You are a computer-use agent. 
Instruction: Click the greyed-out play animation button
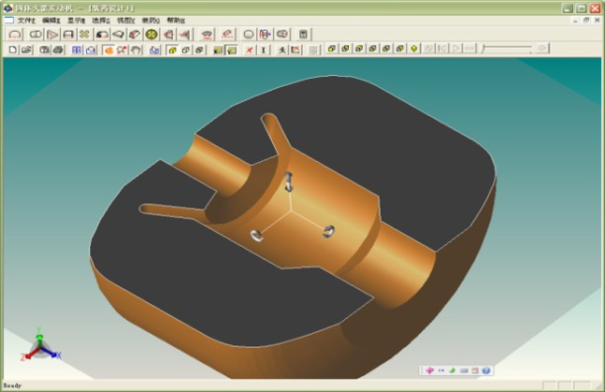tap(456, 48)
